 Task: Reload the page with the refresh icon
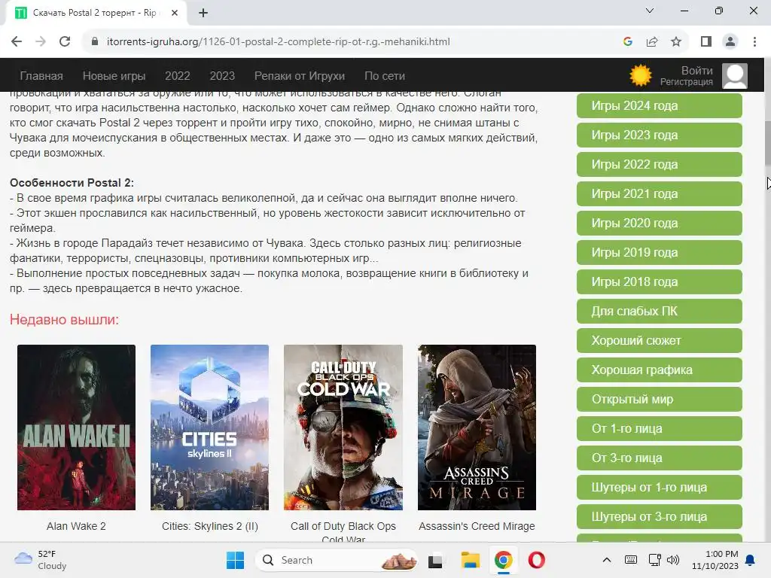click(x=65, y=42)
